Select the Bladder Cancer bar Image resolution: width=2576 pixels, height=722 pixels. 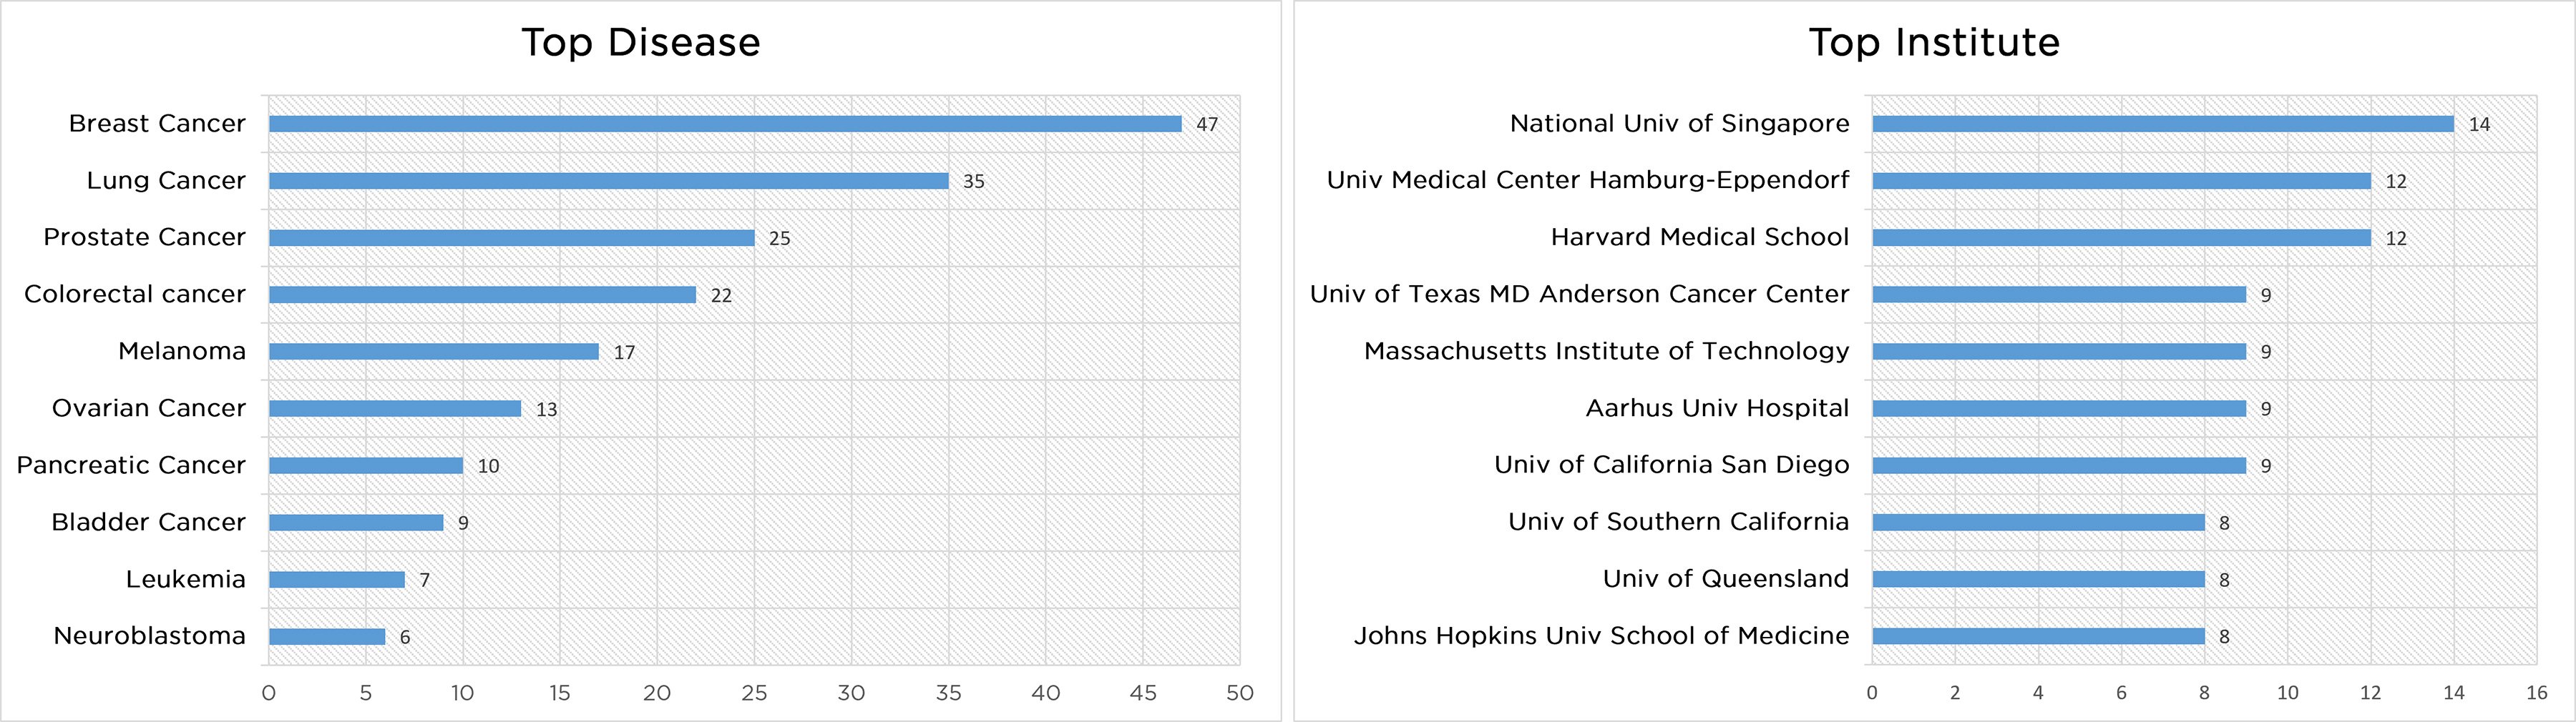(356, 523)
